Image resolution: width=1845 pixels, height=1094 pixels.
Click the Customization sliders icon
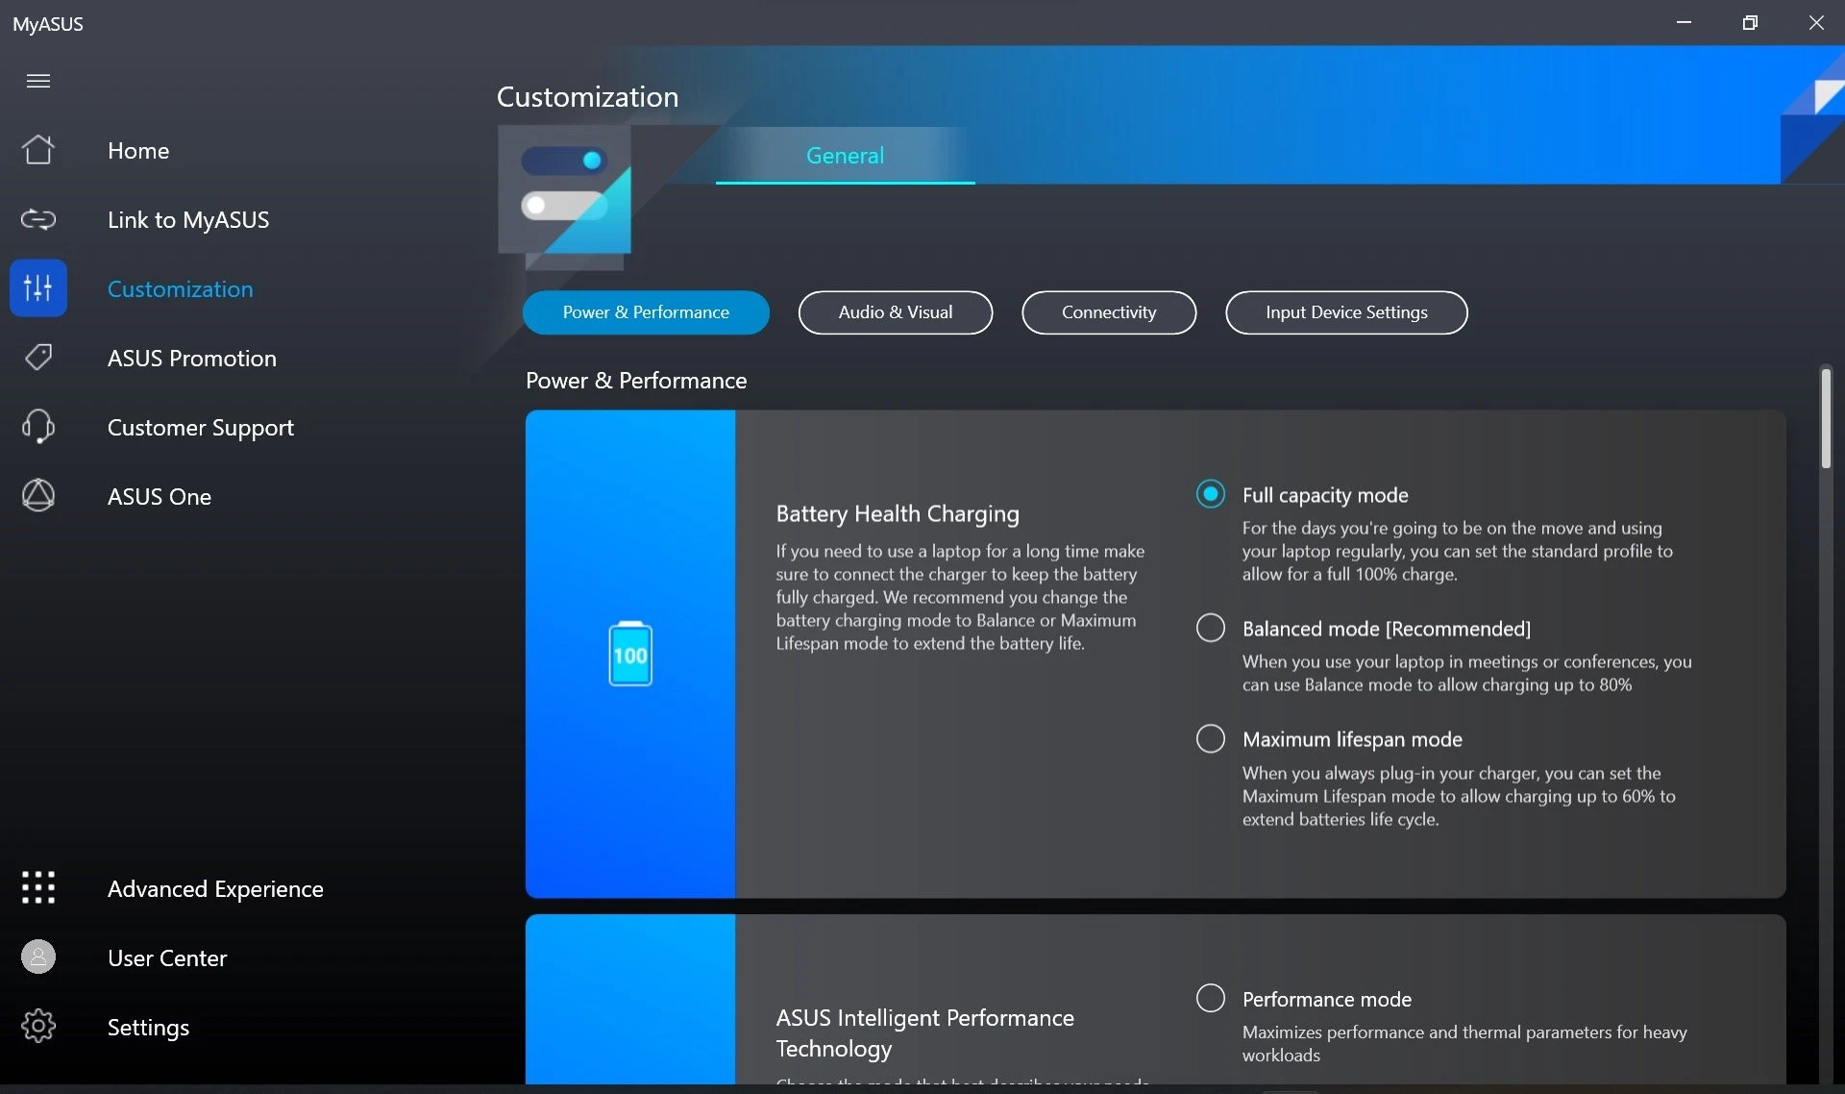pyautogui.click(x=38, y=287)
